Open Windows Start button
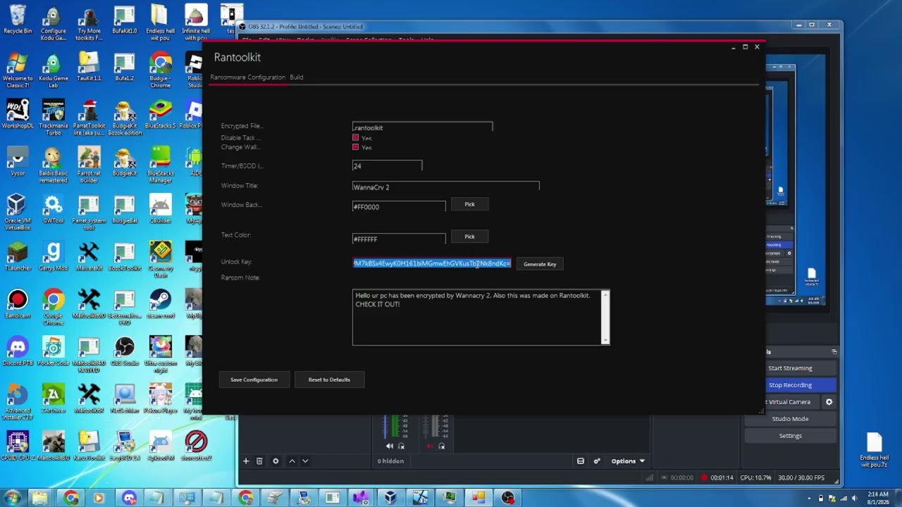This screenshot has height=507, width=902. click(13, 498)
